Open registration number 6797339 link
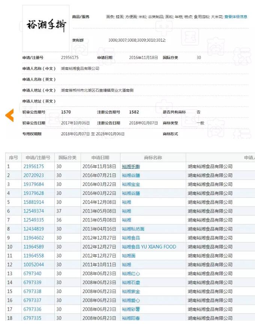Image resolution: width=255 pixels, height=332 pixels. pos(32,282)
